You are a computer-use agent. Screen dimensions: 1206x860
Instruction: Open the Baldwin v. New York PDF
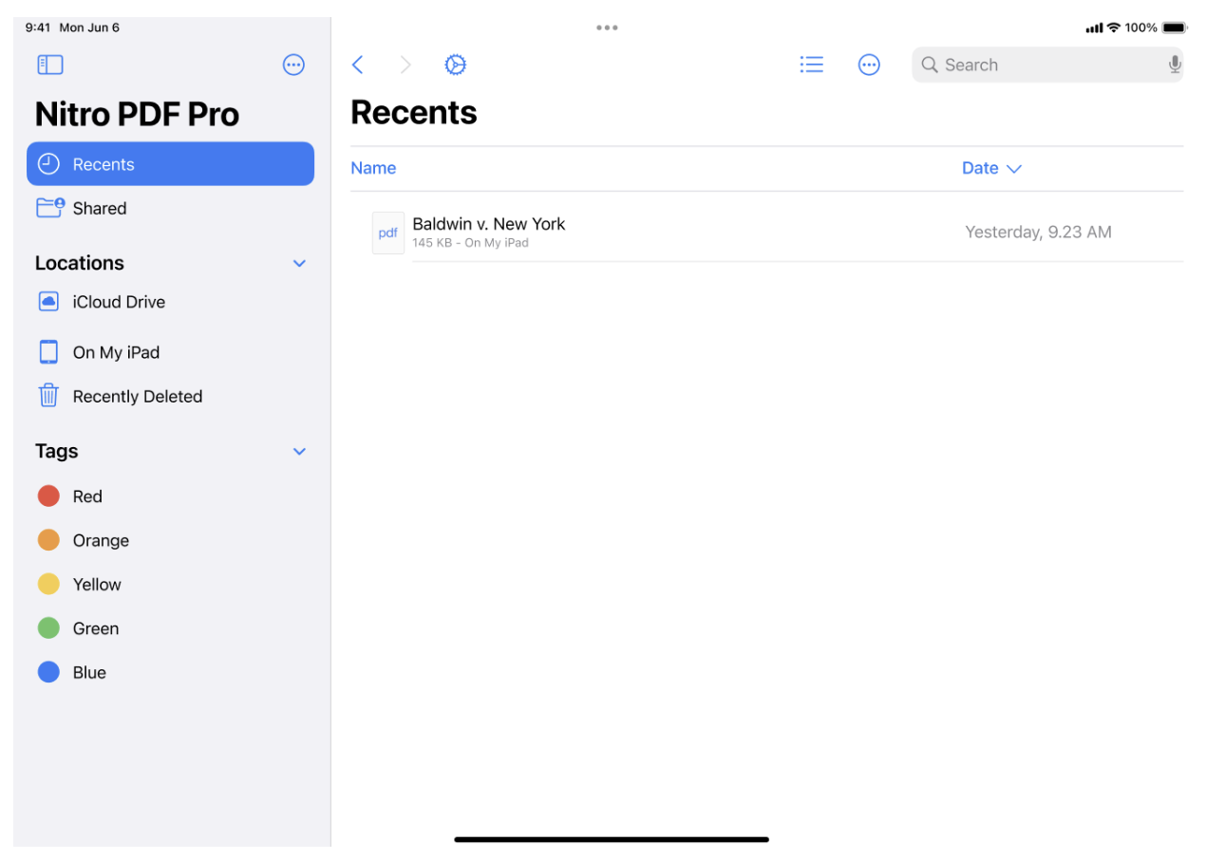coord(488,224)
